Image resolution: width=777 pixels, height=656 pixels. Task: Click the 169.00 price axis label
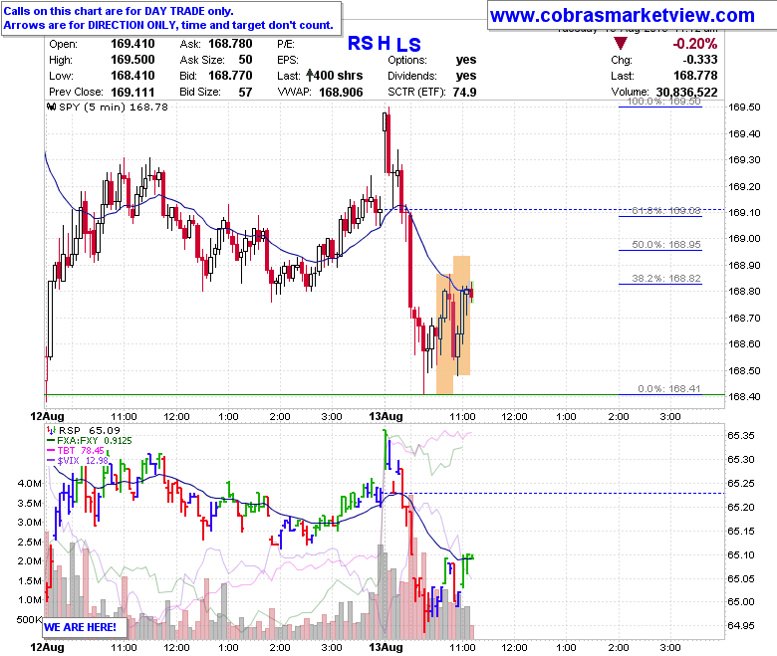coord(744,239)
